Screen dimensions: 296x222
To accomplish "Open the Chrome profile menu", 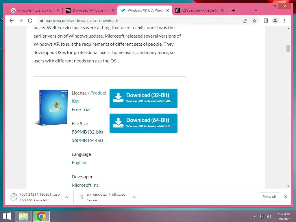I will click(275, 21).
